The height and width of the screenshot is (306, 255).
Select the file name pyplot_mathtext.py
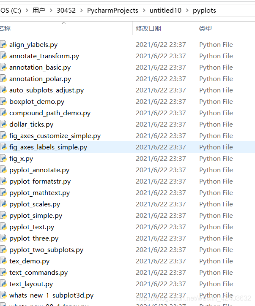pyautogui.click(x=39, y=193)
